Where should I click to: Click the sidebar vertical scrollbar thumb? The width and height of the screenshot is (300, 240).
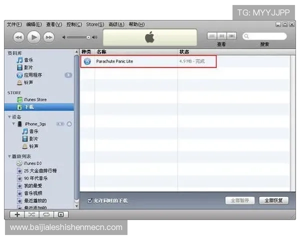[x=76, y=127]
